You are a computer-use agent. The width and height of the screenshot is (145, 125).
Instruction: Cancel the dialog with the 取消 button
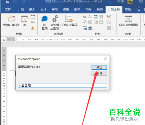click(99, 73)
